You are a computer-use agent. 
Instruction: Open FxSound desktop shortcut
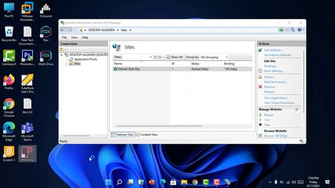46,10
